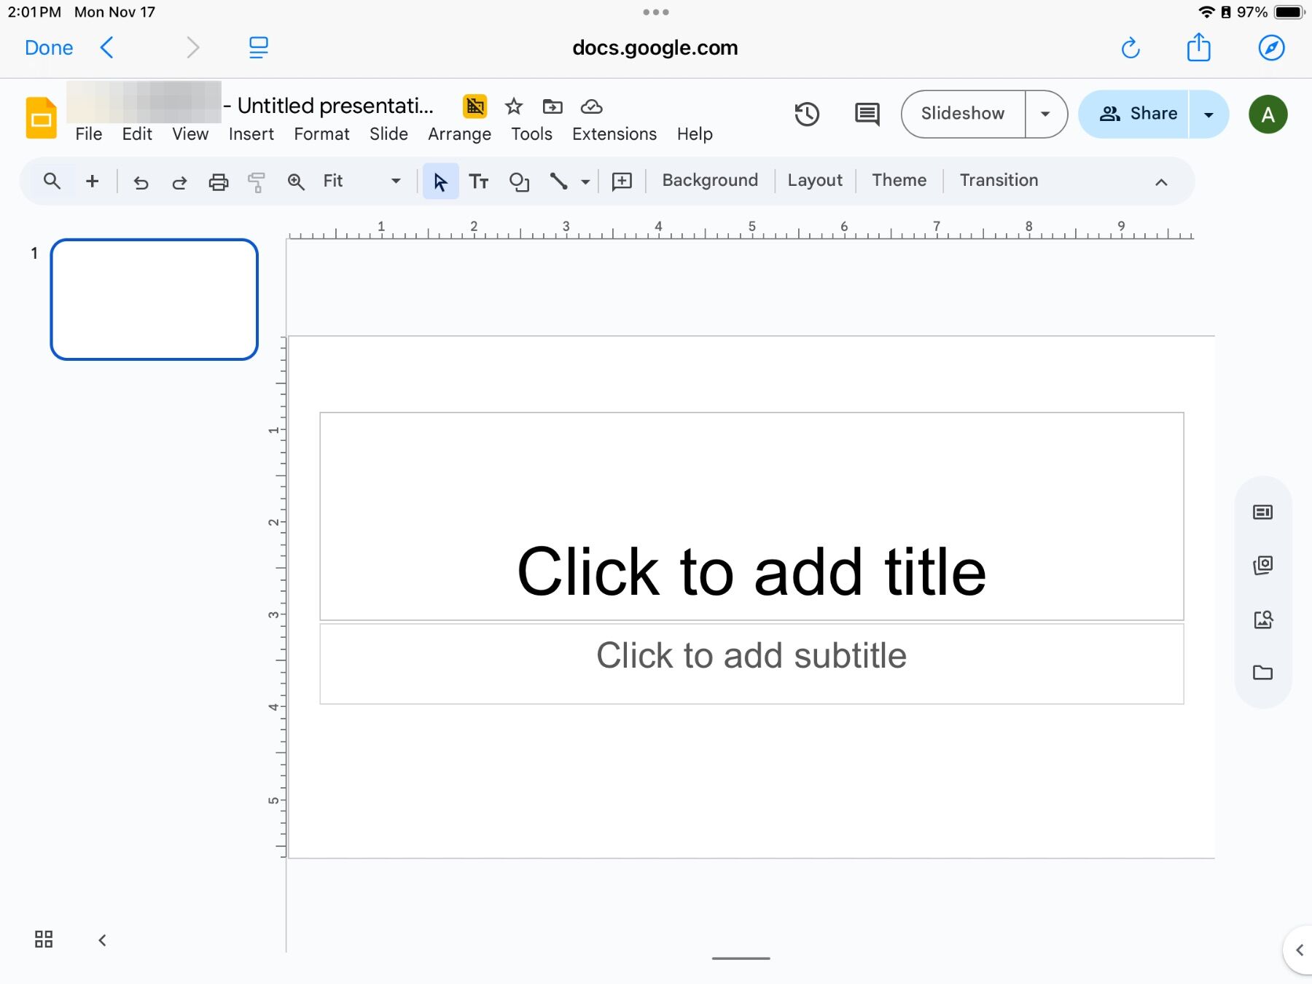Open the Insert menu
This screenshot has width=1312, height=984.
251,134
